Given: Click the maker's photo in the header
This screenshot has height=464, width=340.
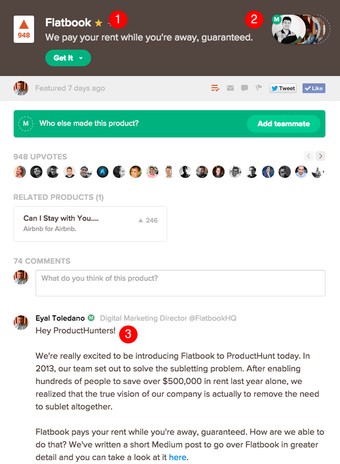Looking at the screenshot, I should [x=289, y=30].
